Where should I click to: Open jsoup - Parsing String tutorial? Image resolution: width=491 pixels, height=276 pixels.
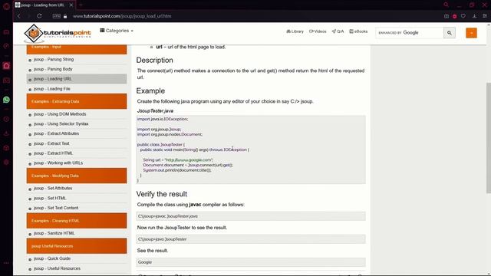coord(54,59)
